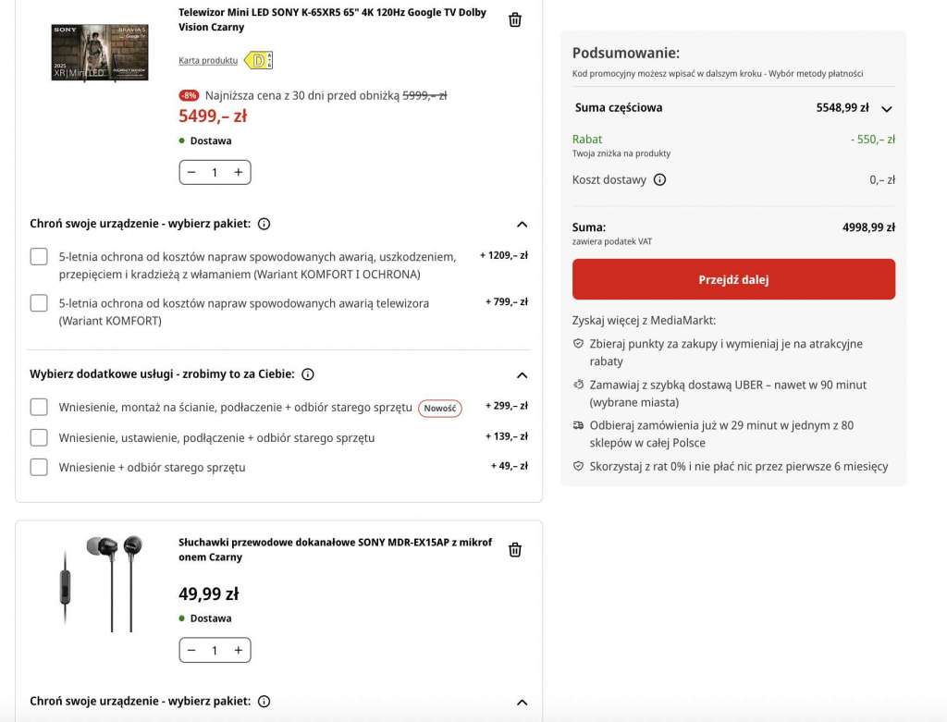This screenshot has height=722, width=947.
Task: Click info icon in headphones protection section
Action: point(264,701)
